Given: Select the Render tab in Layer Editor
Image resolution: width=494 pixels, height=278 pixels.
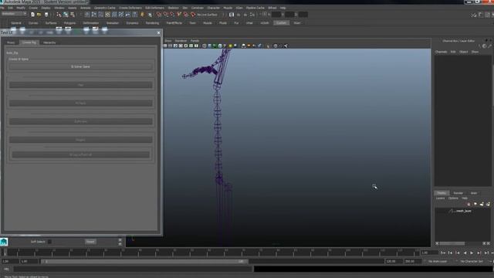Looking at the screenshot, I should click(x=458, y=193).
